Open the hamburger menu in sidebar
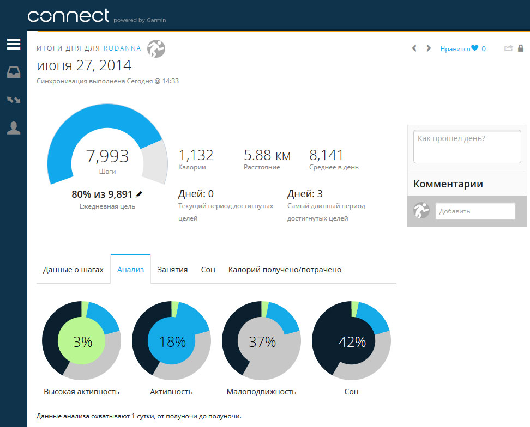Screen dimensions: 530x427 (x=14, y=44)
